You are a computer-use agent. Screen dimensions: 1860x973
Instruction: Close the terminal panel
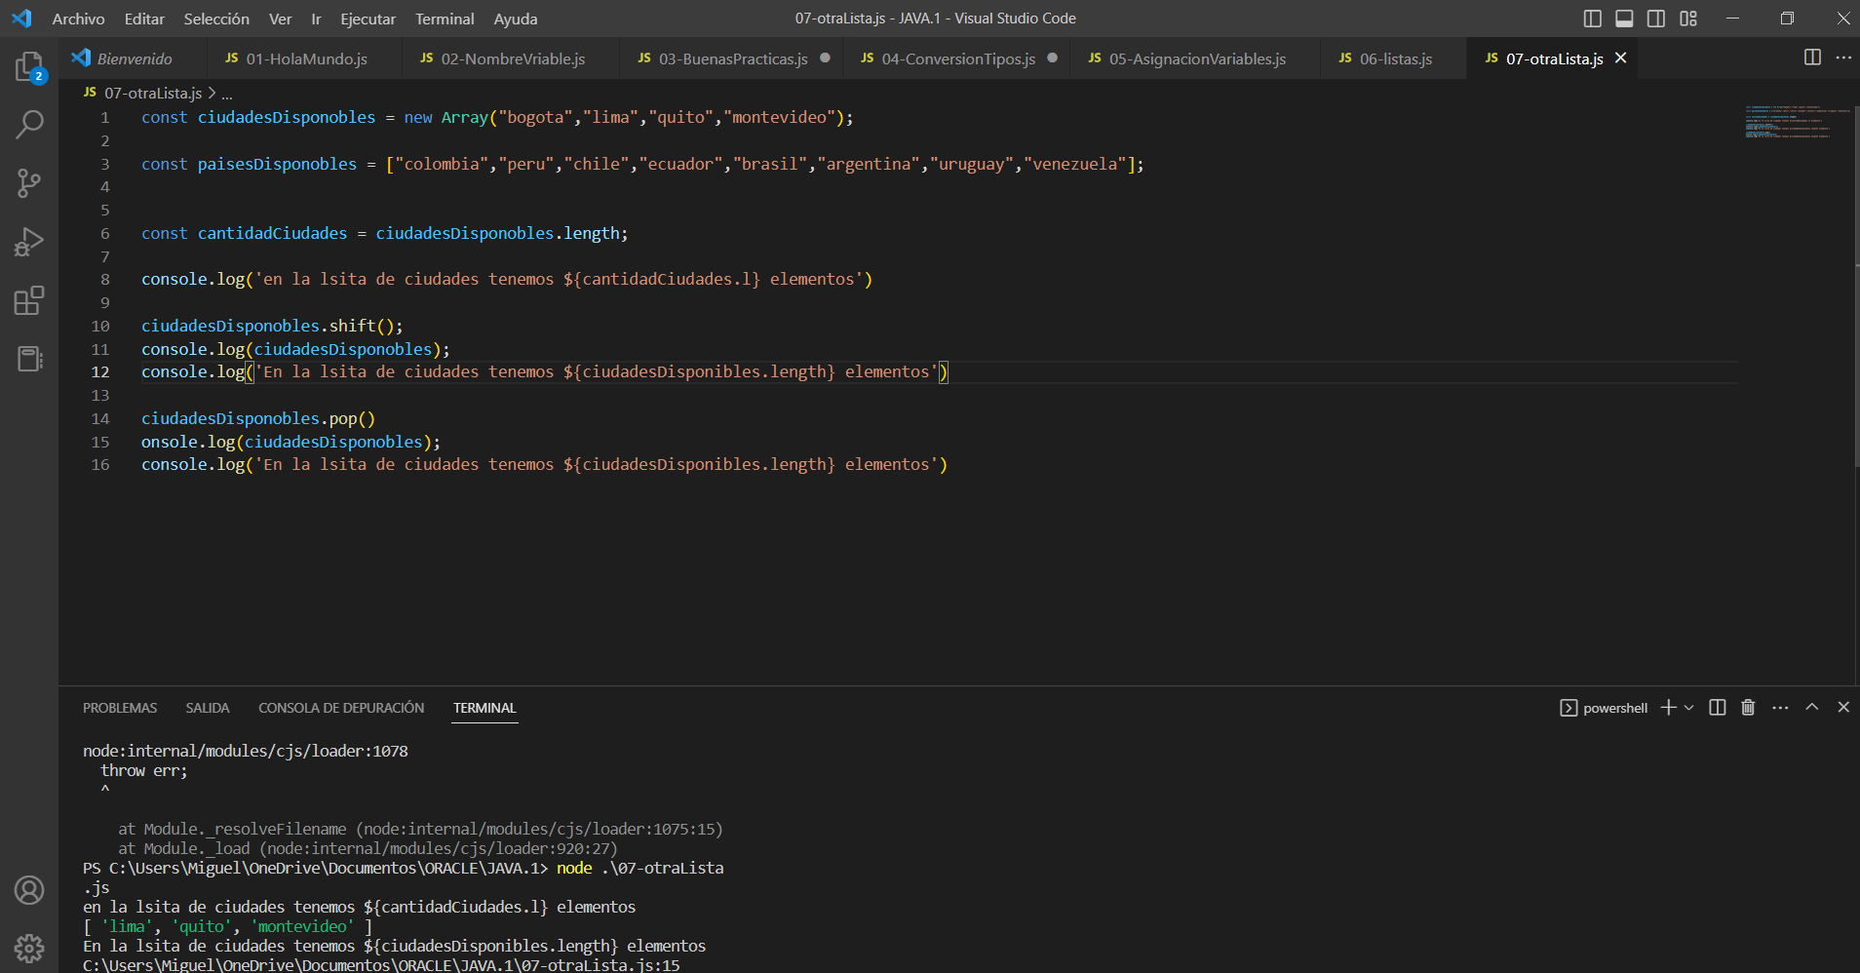click(1843, 707)
